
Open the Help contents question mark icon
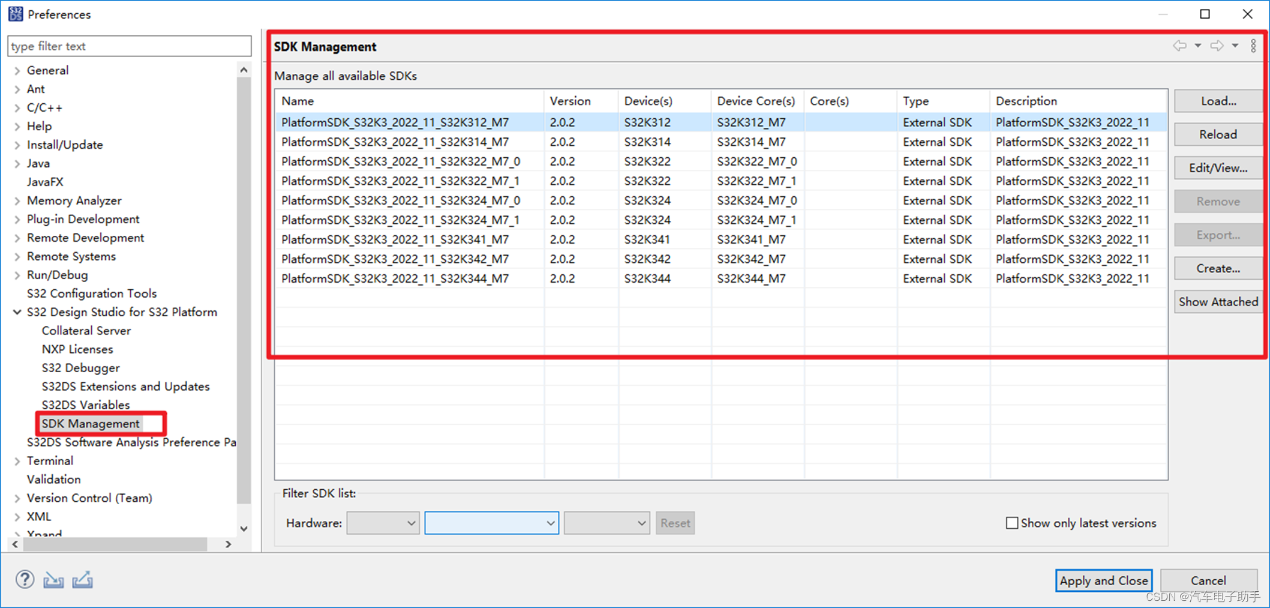[25, 579]
